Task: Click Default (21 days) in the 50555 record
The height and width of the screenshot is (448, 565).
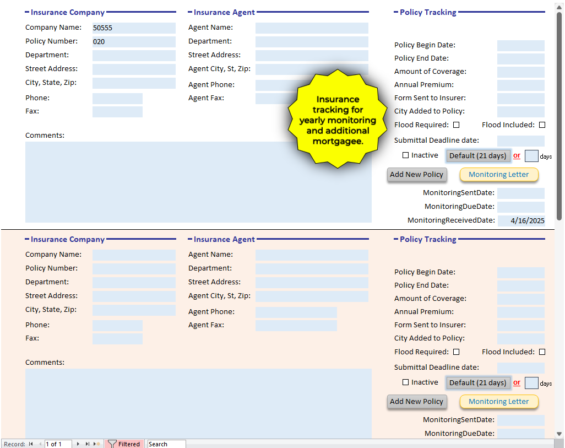Action: [478, 156]
